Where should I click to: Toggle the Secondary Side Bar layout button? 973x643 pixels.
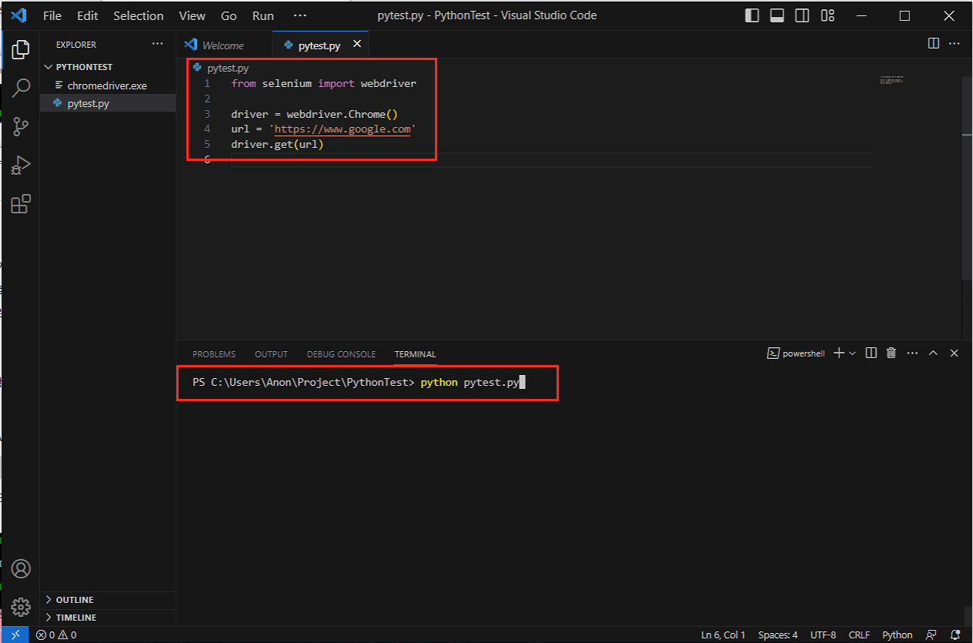[802, 15]
